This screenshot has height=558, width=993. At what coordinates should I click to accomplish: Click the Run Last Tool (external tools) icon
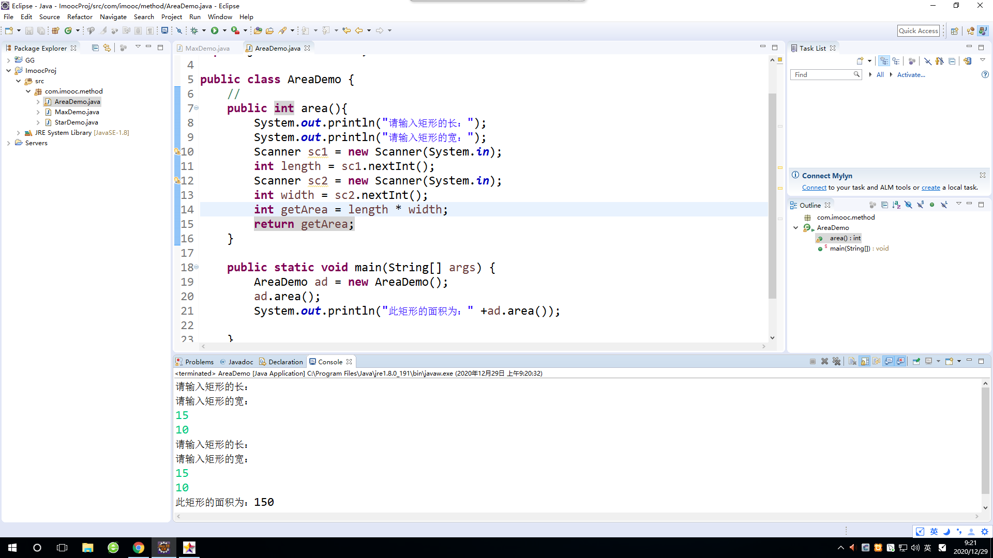pos(235,30)
